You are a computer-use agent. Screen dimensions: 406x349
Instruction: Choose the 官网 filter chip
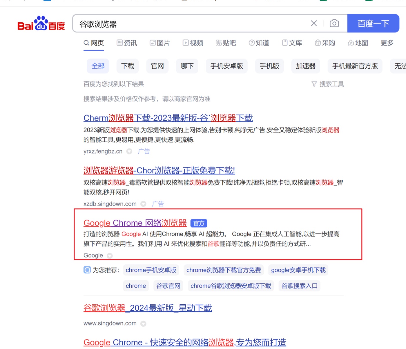point(157,66)
